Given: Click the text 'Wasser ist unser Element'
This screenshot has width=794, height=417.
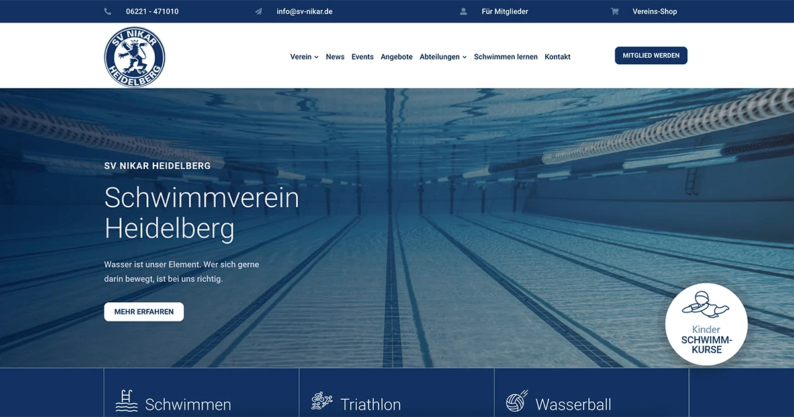Looking at the screenshot, I should click(152, 264).
